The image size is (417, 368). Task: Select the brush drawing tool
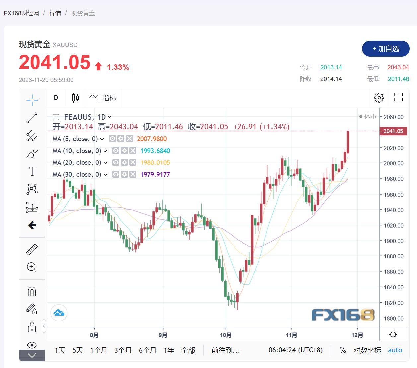(32, 154)
